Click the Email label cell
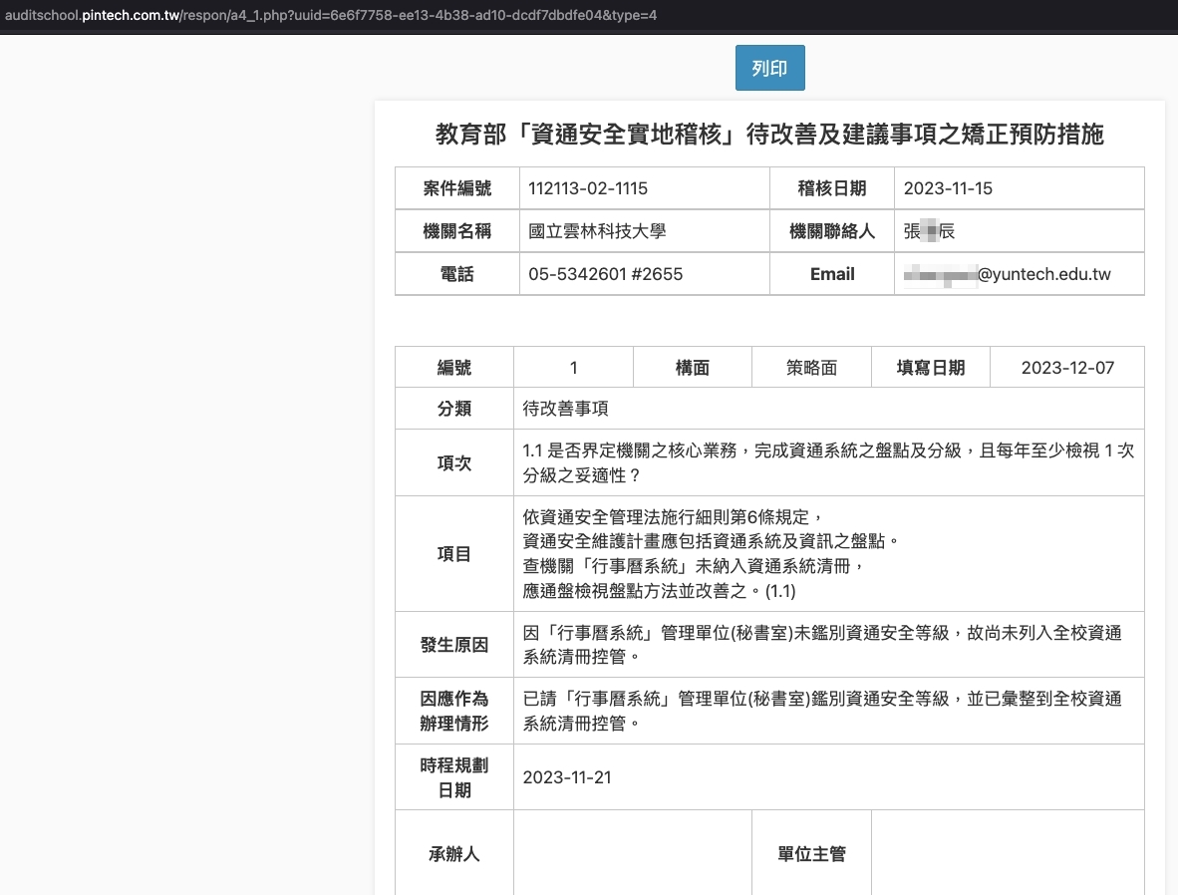The image size is (1178, 895). click(x=831, y=274)
